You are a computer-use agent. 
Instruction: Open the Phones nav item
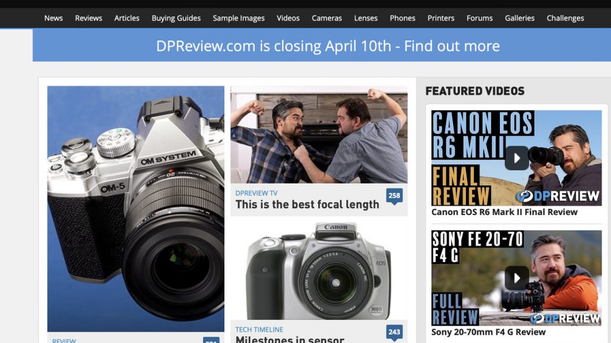pos(402,18)
